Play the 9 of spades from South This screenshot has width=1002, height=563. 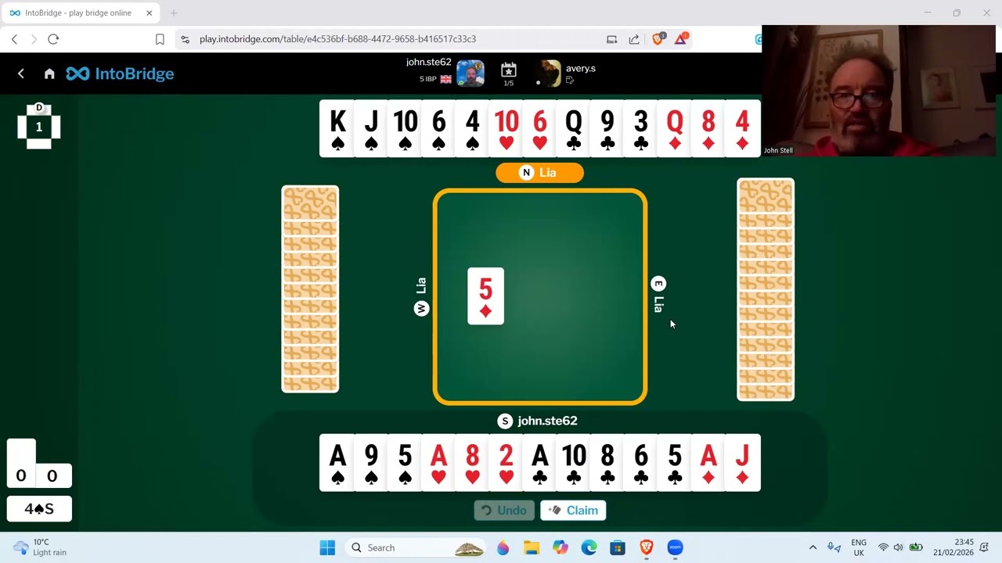pyautogui.click(x=371, y=463)
